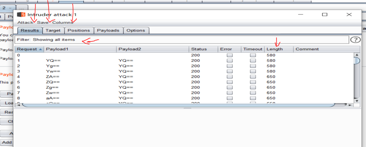Viewport: 366px width, 147px height.
Task: Switch to the Payloads tab
Action: point(108,30)
